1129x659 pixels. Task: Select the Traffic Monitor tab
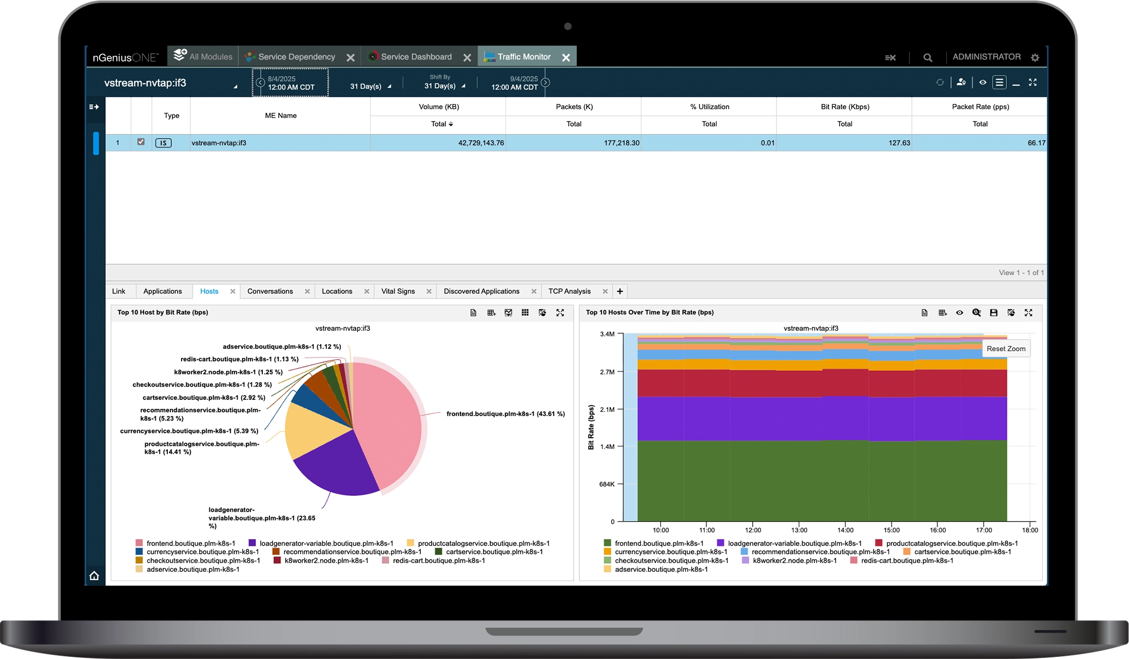point(524,56)
